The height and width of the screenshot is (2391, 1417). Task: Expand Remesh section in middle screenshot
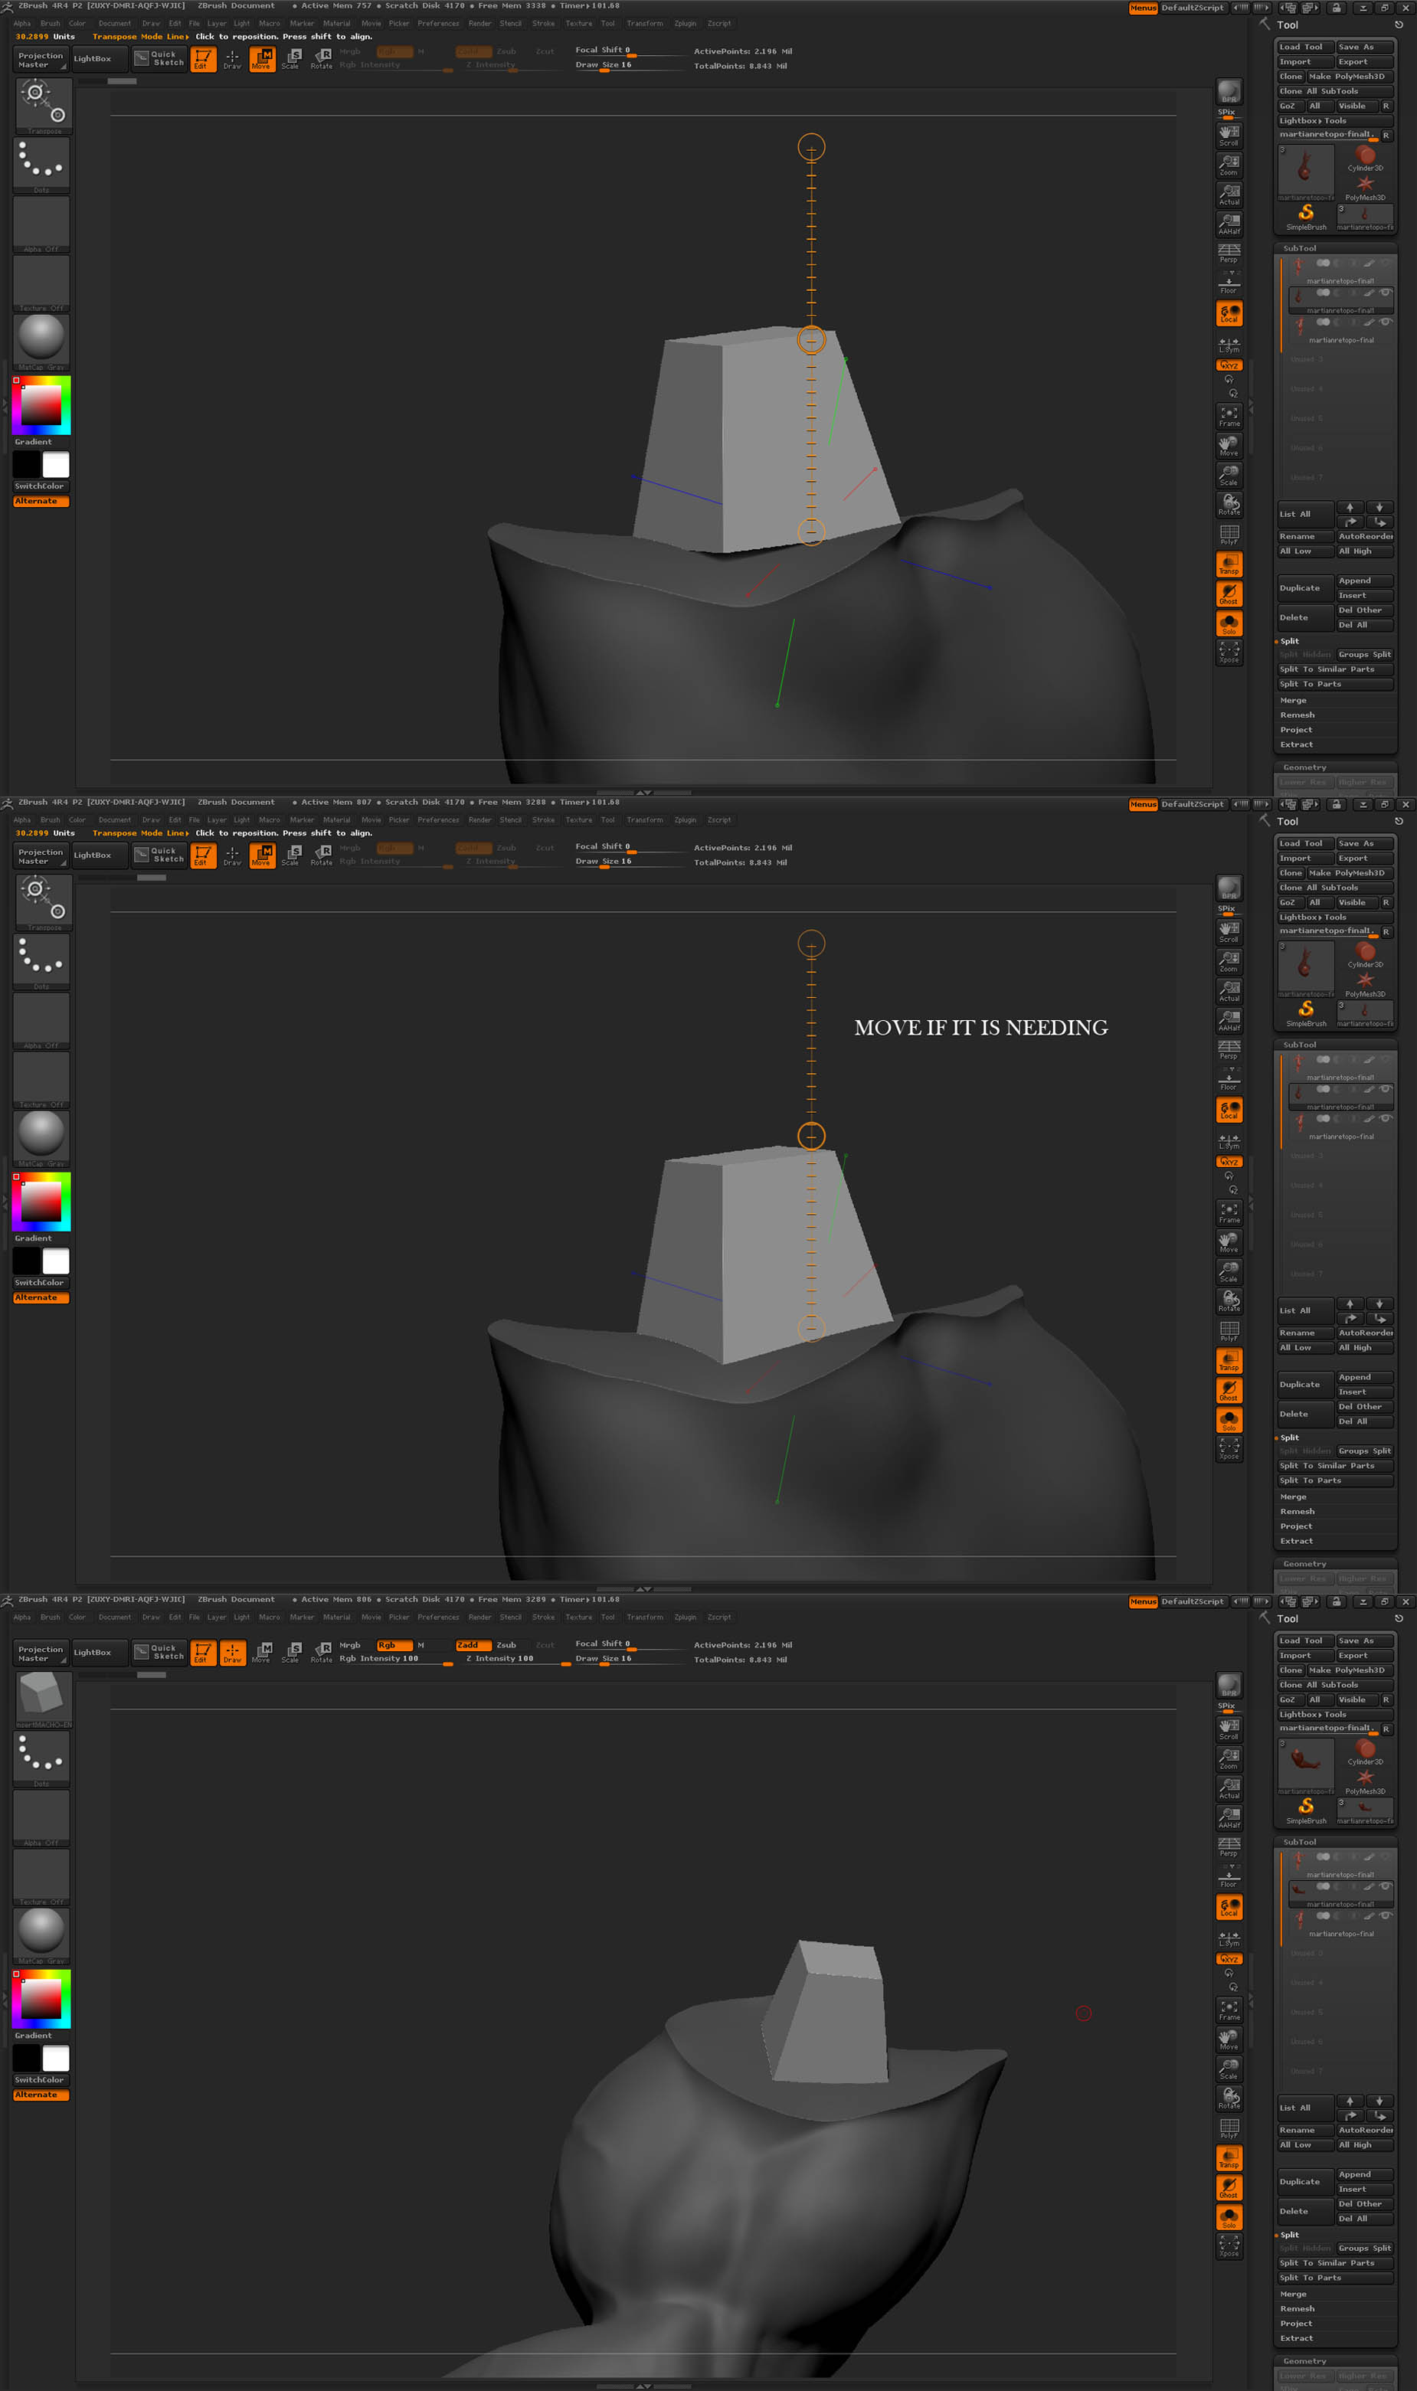coord(1297,1512)
